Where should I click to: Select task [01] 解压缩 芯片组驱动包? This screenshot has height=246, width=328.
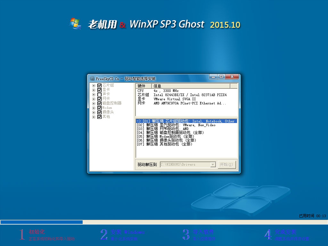(x=187, y=121)
